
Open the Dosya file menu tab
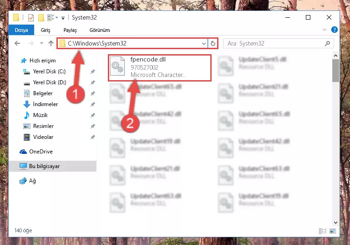click(21, 30)
